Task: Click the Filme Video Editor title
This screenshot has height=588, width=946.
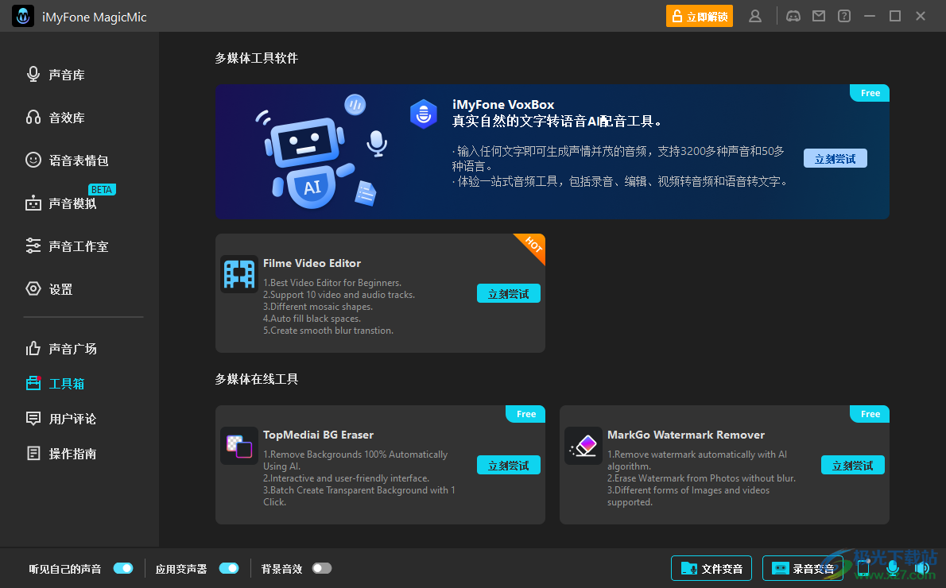Action: [x=312, y=263]
